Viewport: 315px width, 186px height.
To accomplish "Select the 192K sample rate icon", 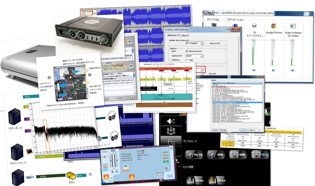I will coord(260,155).
